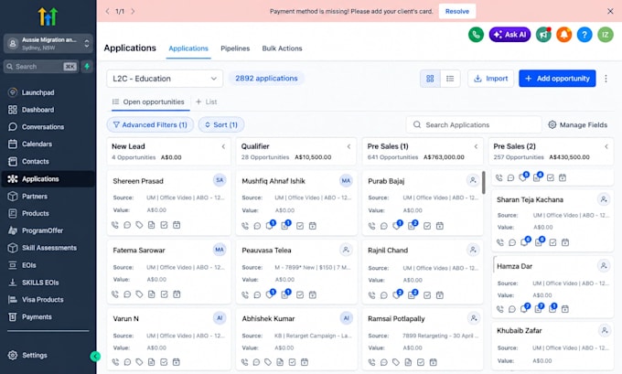The height and width of the screenshot is (374, 622).
Task: Open Skill Assessments in sidebar
Action: coord(48,248)
